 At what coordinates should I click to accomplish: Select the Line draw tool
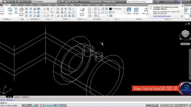click(48, 12)
